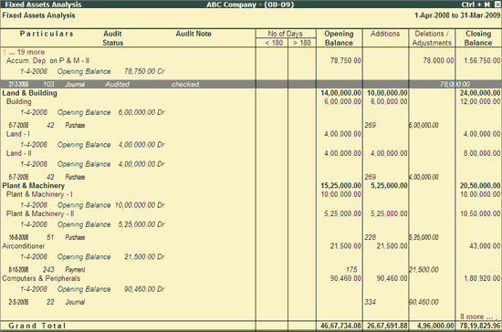Click the Grand Total closing value 78,19,825.96
This screenshot has width=502, height=332.
(x=480, y=326)
